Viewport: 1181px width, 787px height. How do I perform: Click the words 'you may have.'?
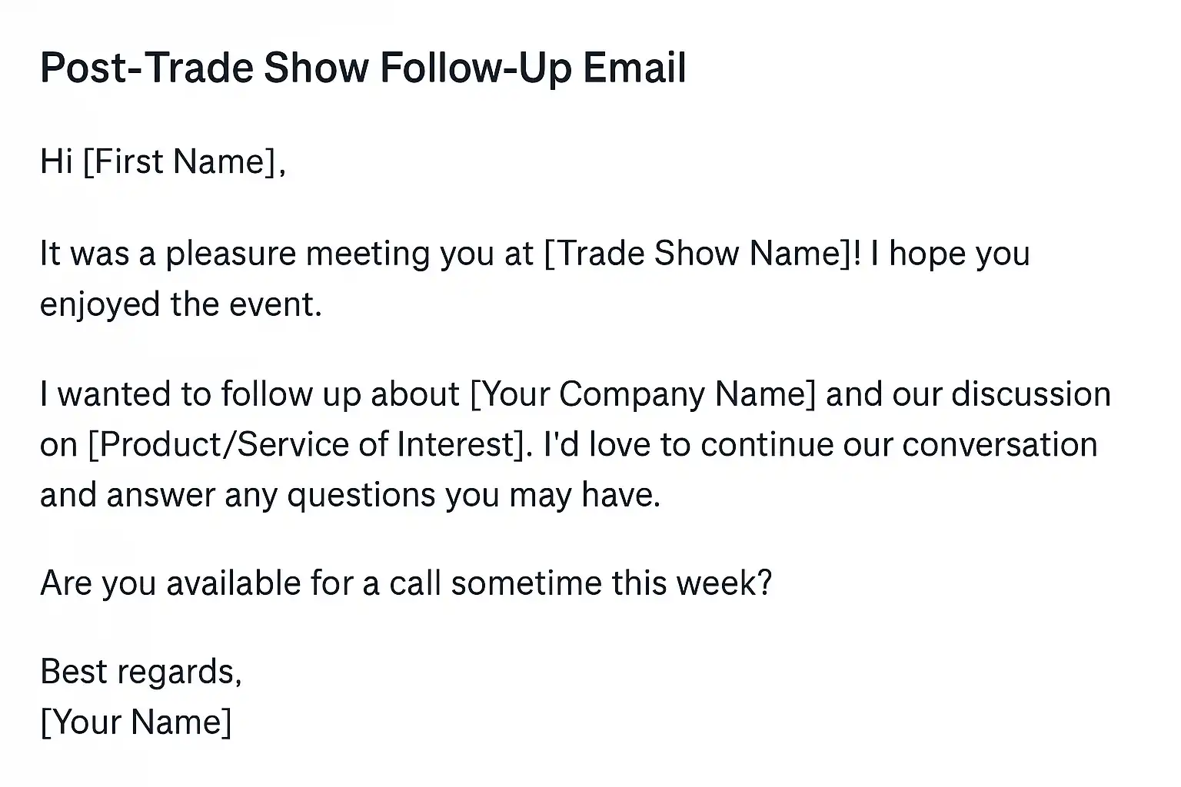[552, 496]
